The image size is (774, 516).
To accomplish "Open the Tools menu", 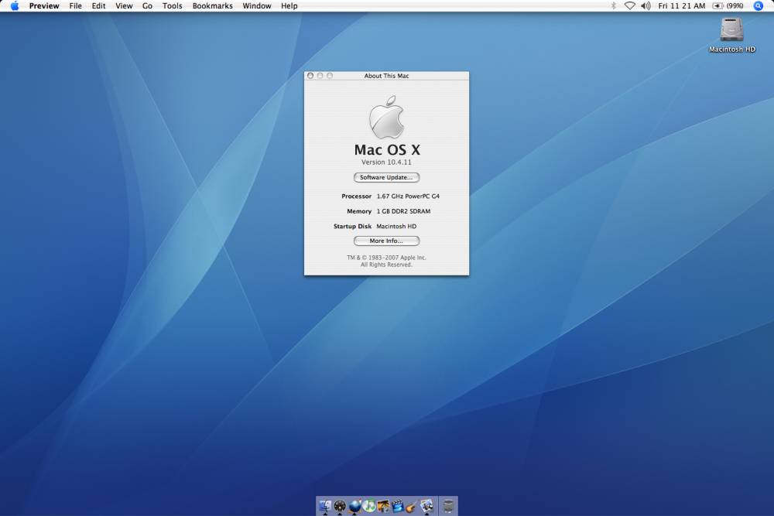I will pos(173,6).
